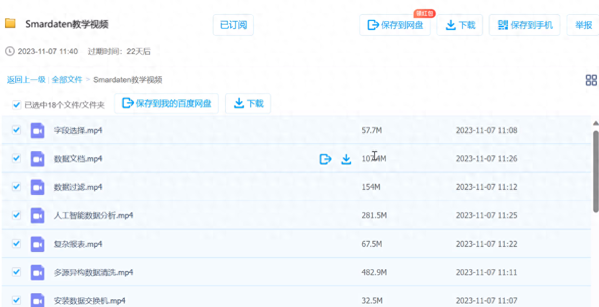Click the grid view toggle icon
Viewport: 599px width, 307px height.
pyautogui.click(x=591, y=80)
